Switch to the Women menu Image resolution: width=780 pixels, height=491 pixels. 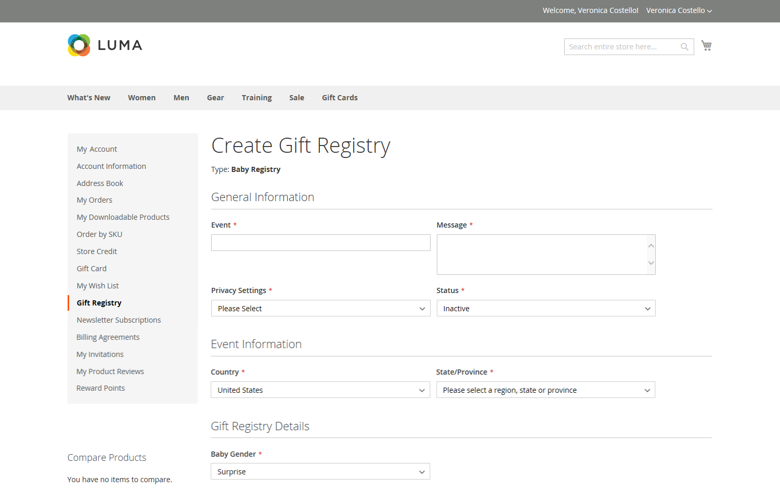141,98
